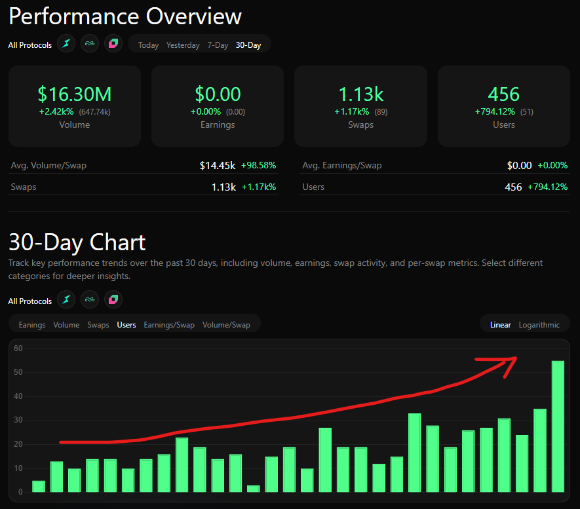Click All Protocols above the chart tabs
The height and width of the screenshot is (509, 580).
coord(30,301)
